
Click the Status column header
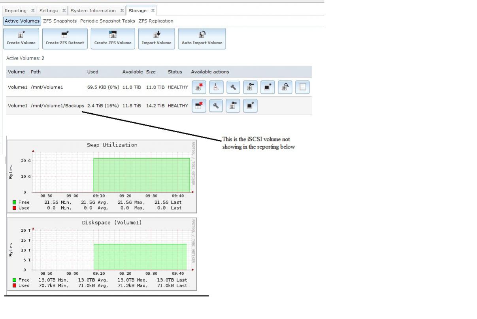175,72
